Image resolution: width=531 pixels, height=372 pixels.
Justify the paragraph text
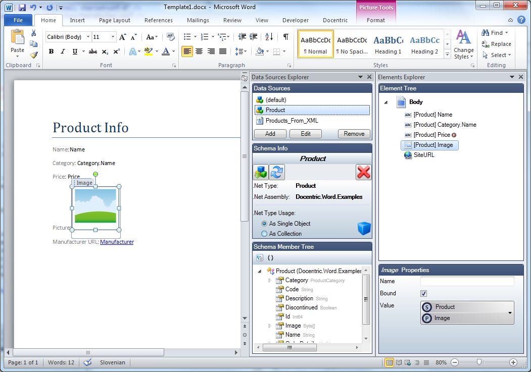(222, 51)
